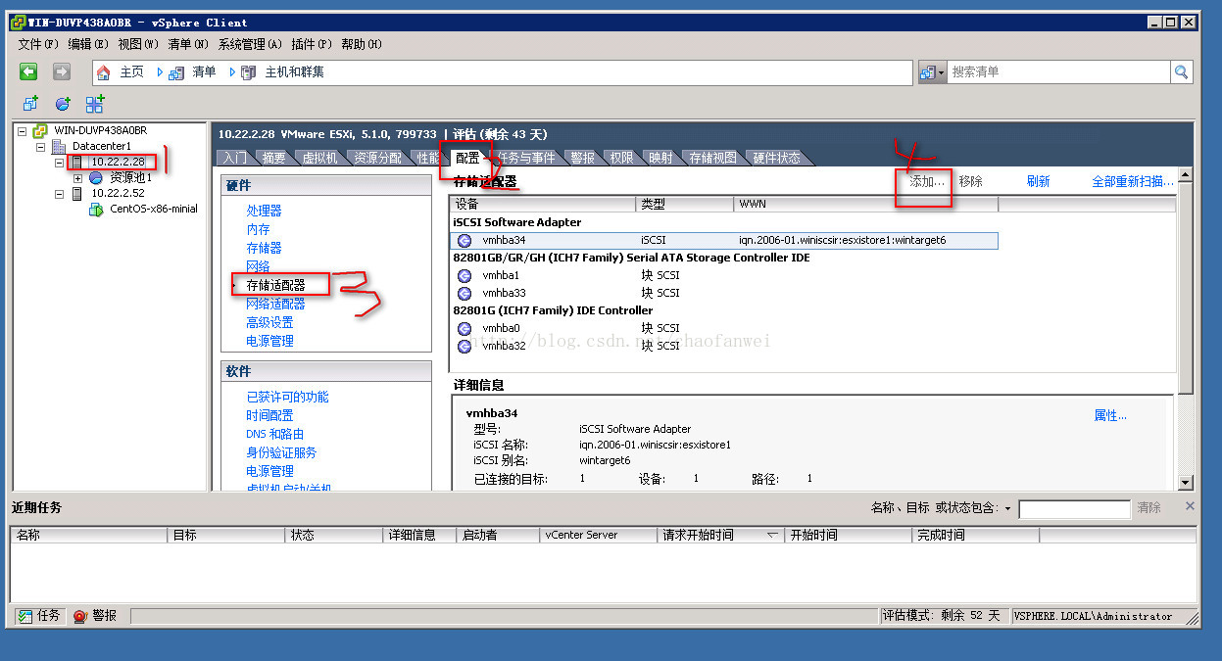Click the second toolbar icon with green arrow
This screenshot has width=1222, height=661.
(x=63, y=104)
